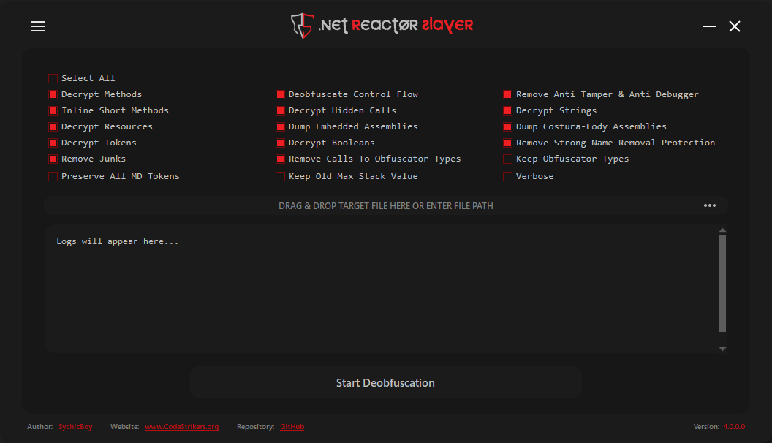Toggle Decrypt Booleans option

[280, 143]
